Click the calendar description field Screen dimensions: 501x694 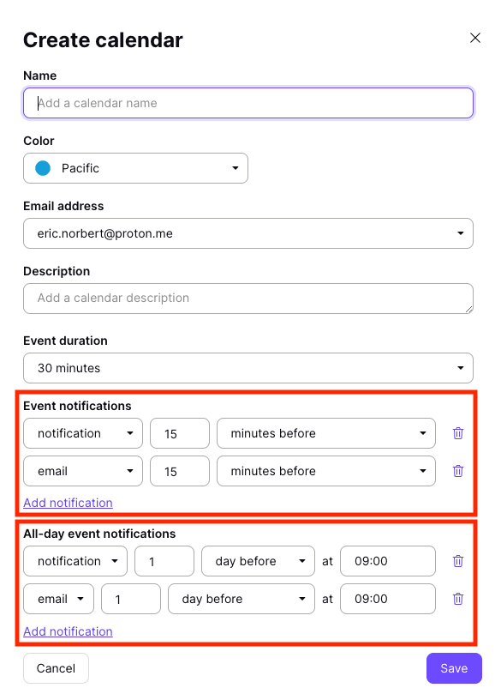[248, 298]
